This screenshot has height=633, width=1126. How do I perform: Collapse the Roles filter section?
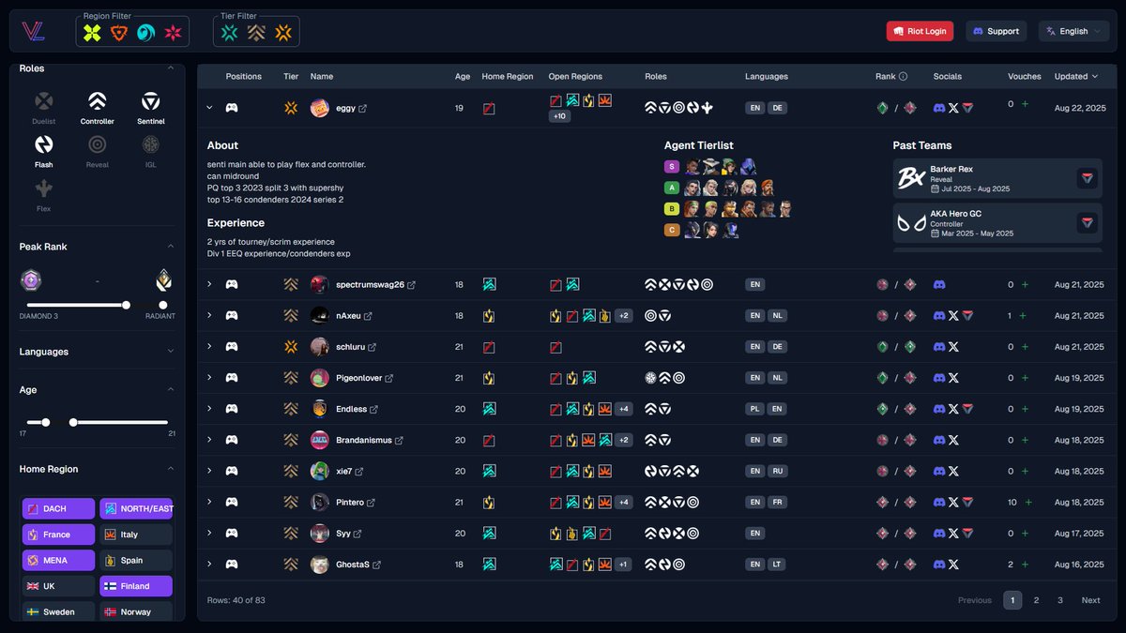170,68
